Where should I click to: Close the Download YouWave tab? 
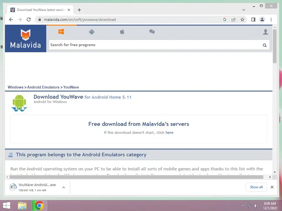coord(69,10)
